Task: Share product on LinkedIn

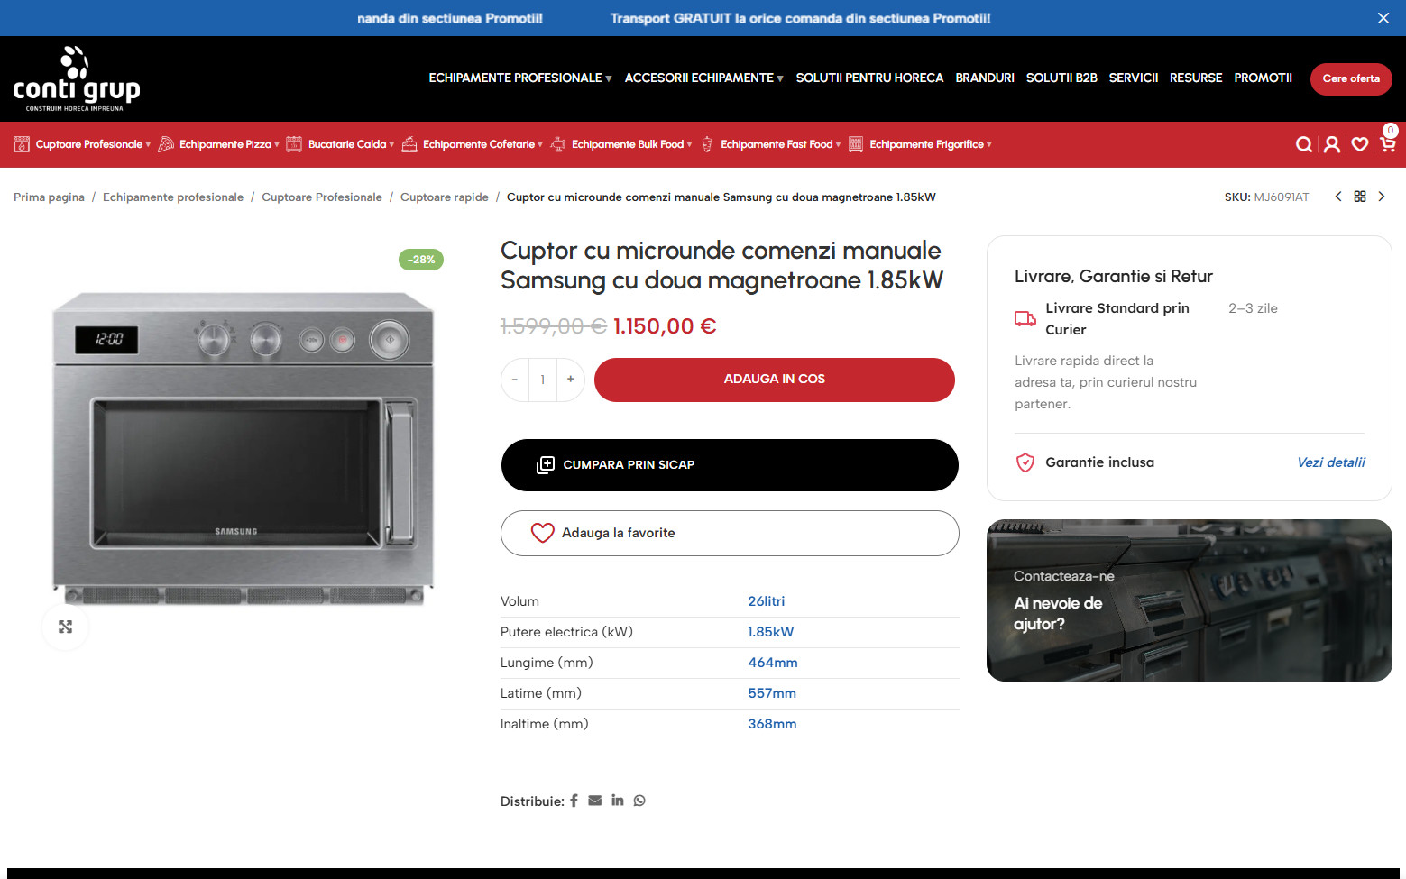Action: [617, 801]
